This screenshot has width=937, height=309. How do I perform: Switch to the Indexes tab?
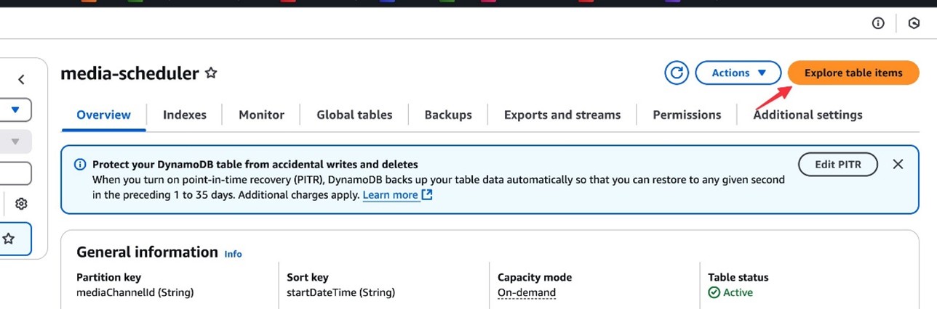184,115
